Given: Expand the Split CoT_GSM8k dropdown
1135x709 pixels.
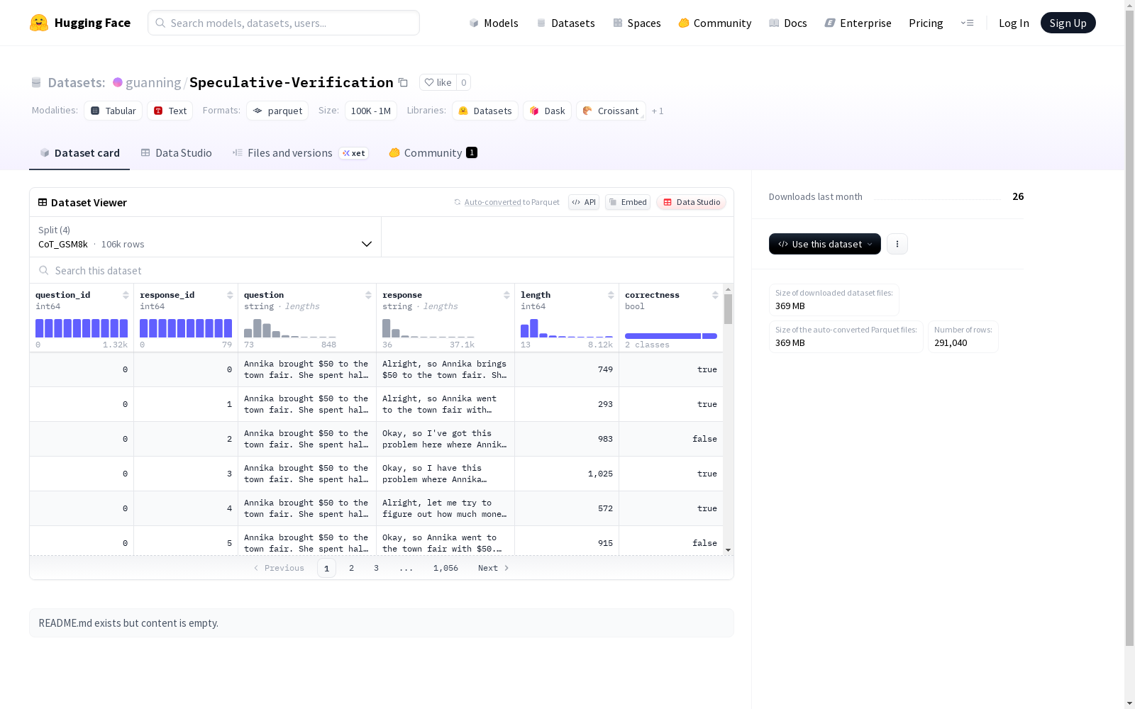Looking at the screenshot, I should click(x=206, y=237).
